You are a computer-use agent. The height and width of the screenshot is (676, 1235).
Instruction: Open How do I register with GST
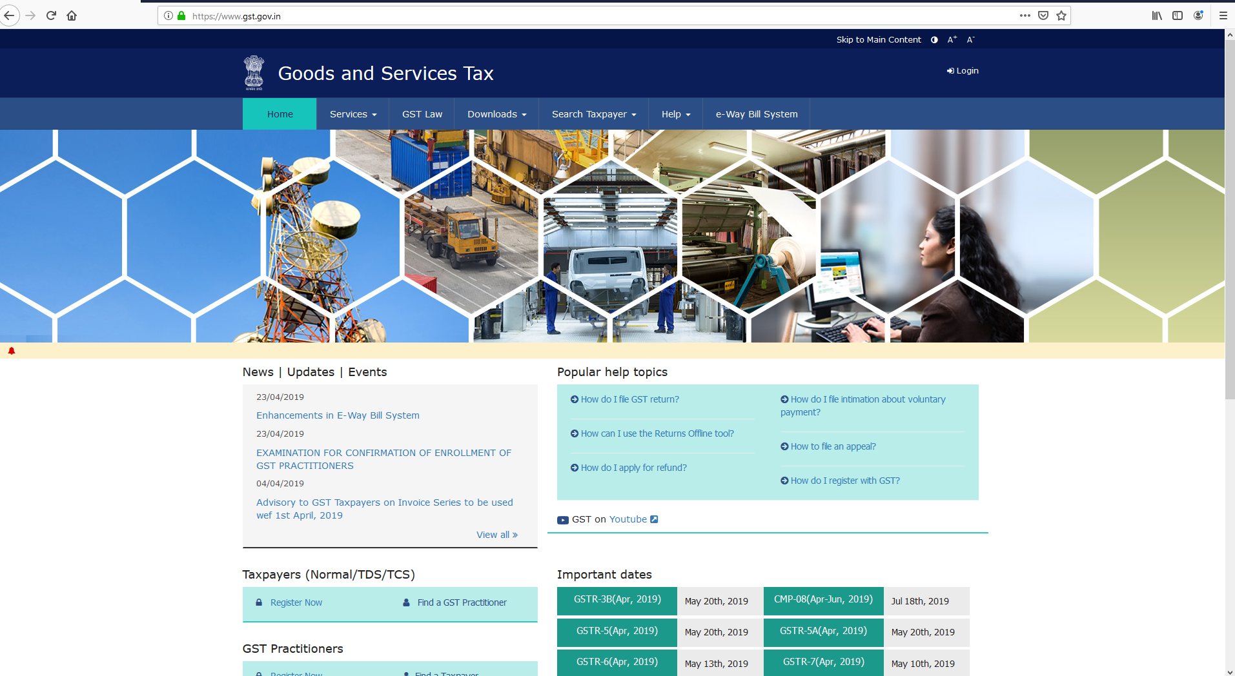pos(840,481)
